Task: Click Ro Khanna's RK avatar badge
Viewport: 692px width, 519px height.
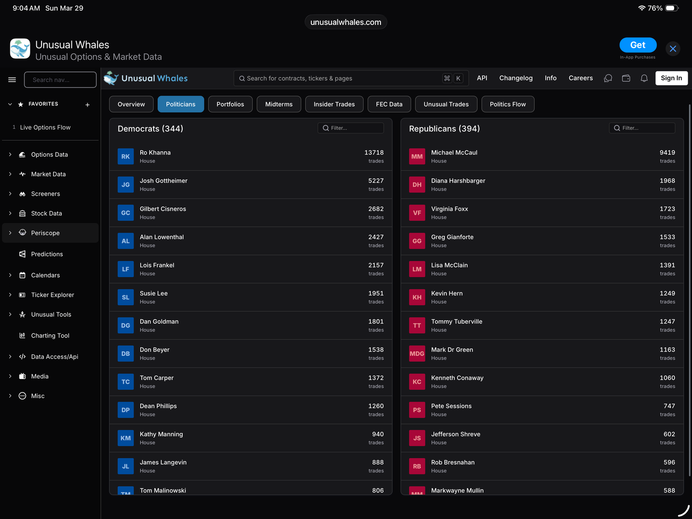Action: [x=125, y=157]
